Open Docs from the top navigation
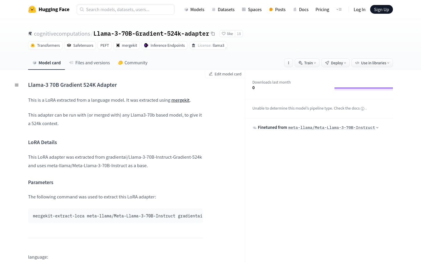The width and height of the screenshot is (421, 263). tap(301, 9)
